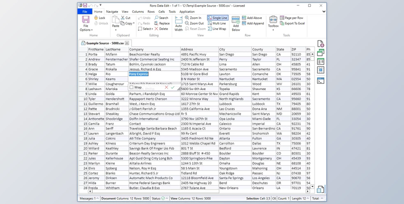Expand the Messages status bar chevron
The image size is (404, 204).
[97, 198]
